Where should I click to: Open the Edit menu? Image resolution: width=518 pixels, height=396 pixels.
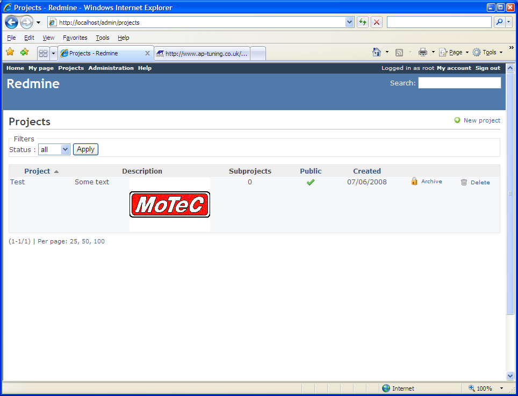tap(29, 38)
